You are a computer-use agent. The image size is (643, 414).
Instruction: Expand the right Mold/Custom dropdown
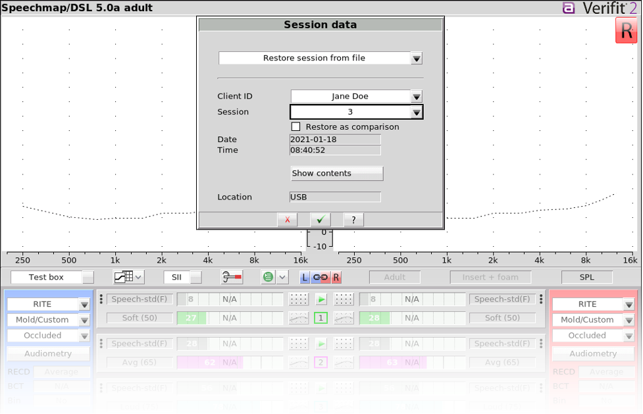[x=629, y=320]
